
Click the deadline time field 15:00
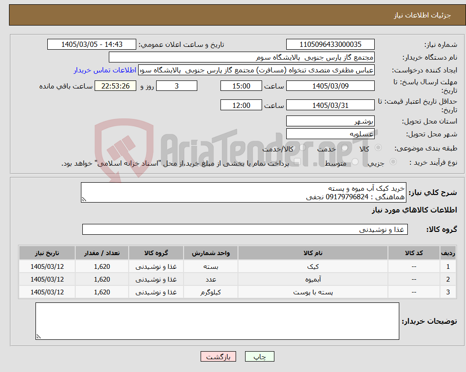point(241,86)
